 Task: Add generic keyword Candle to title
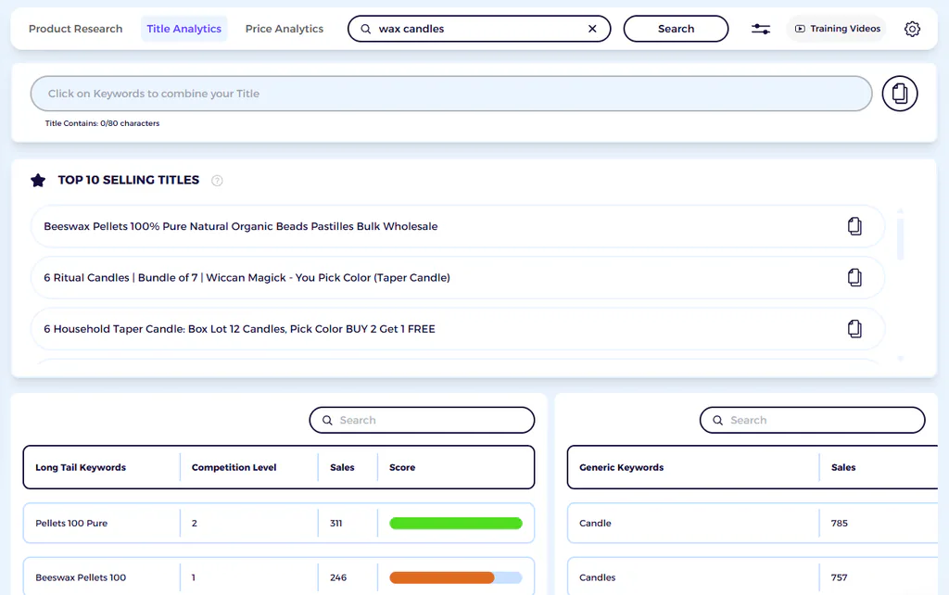pyautogui.click(x=595, y=523)
